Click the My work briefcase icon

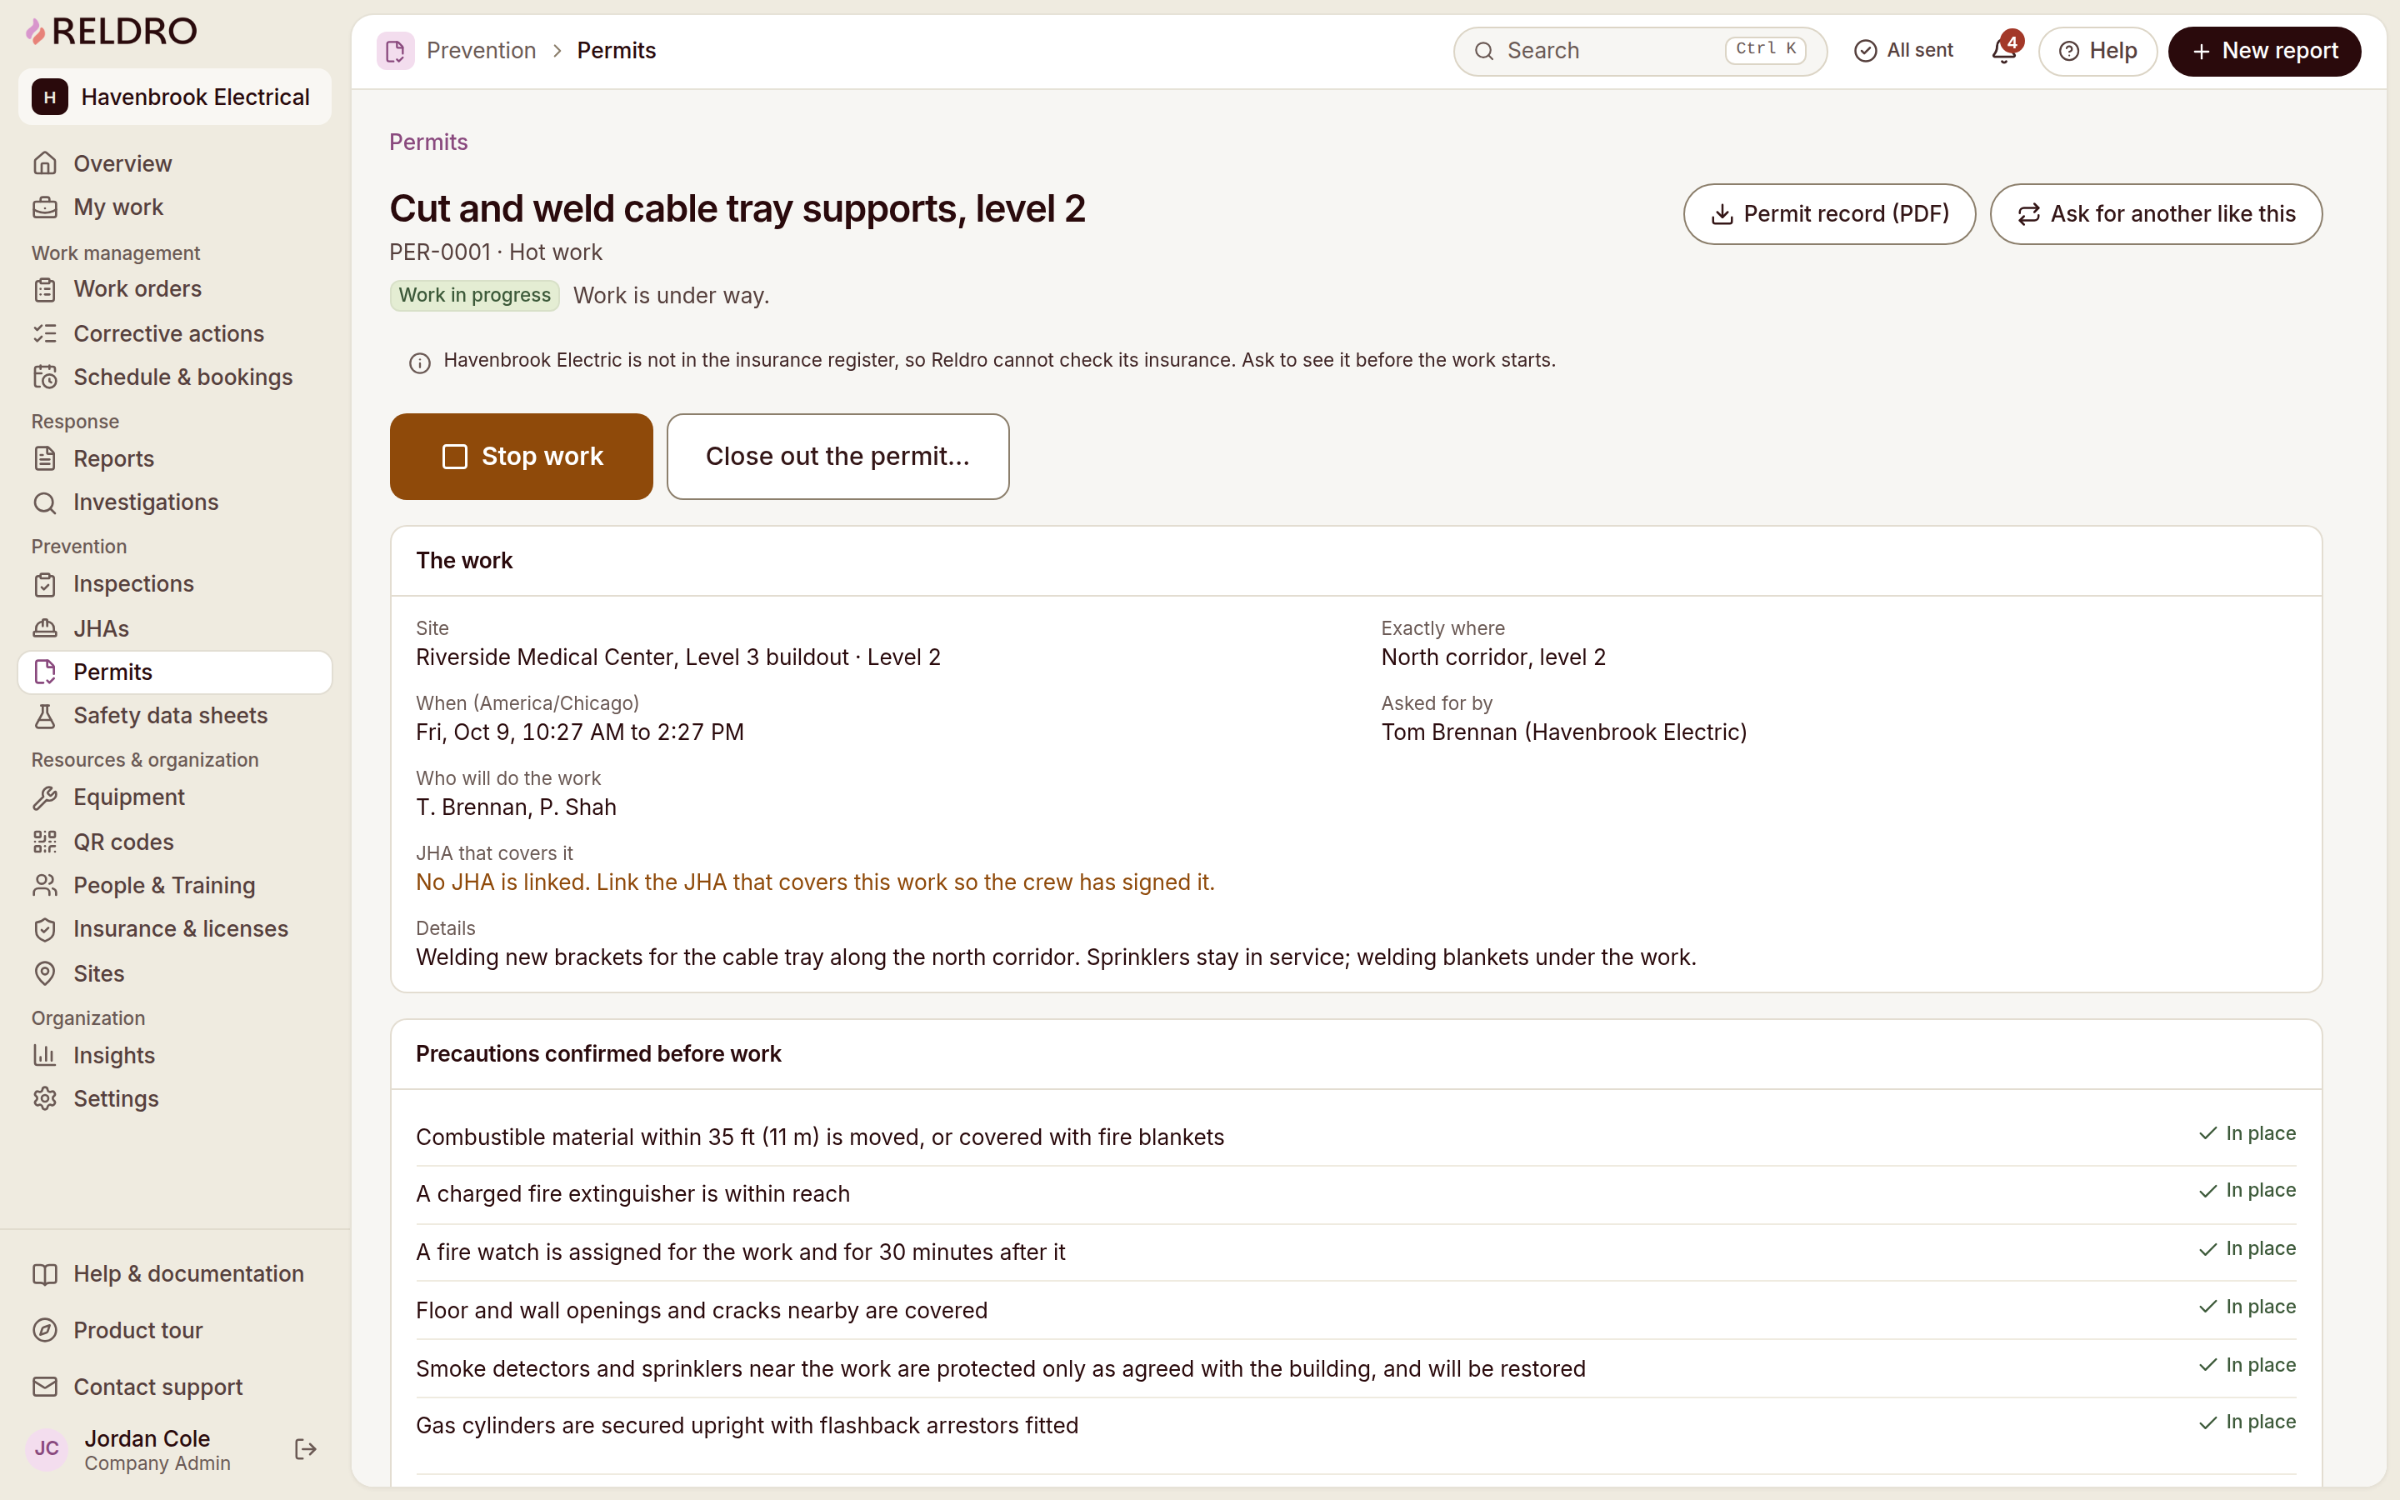(x=45, y=207)
